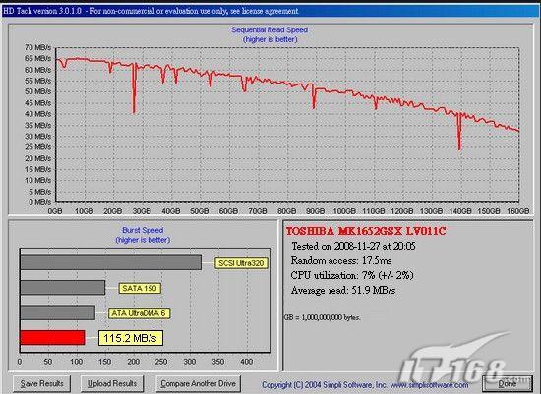541x394 pixels.
Task: Click the gray ATA UltraDMA 6 bar
Action: 58,312
